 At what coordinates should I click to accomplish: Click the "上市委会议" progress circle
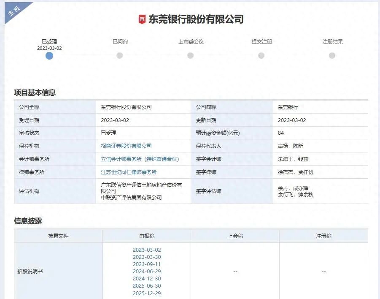coord(191,55)
